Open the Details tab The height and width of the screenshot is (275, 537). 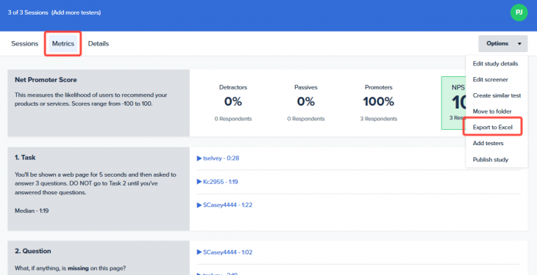99,44
